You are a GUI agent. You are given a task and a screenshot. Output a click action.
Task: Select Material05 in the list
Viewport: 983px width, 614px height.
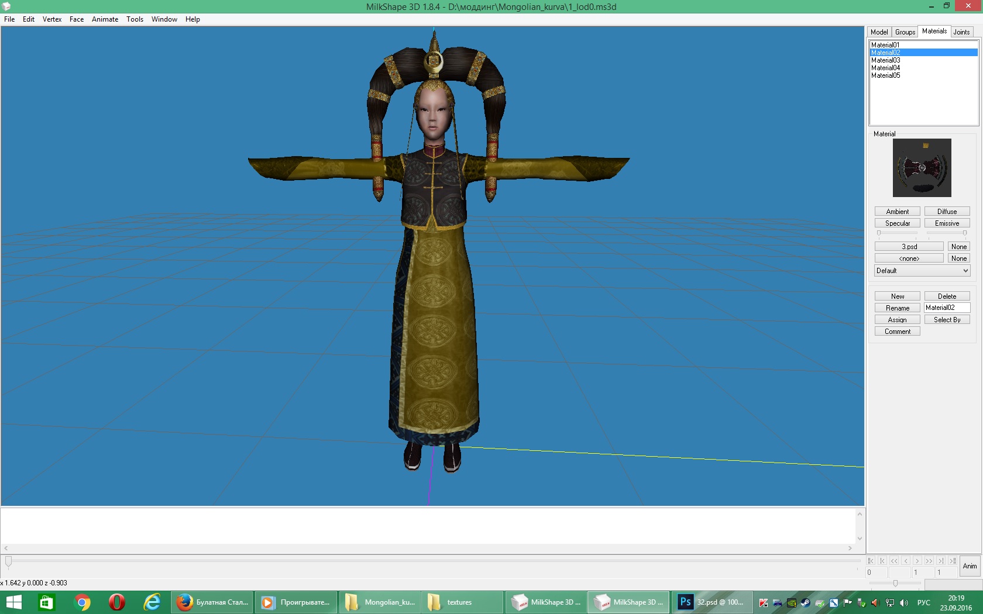[x=923, y=75]
